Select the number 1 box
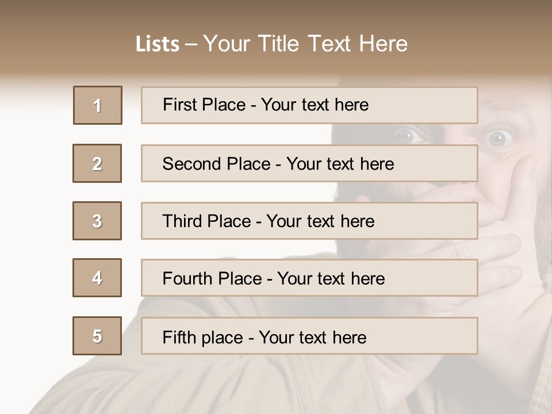This screenshot has width=552, height=414. (98, 105)
